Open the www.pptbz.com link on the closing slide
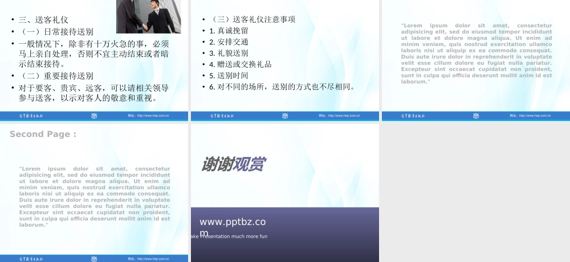Viewport: 570px width, 262px height. pos(233,227)
